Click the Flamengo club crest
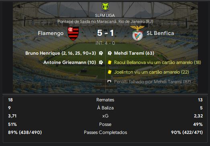Screen dimensions: 210x146 73,33
